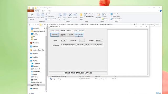The image size is (168, 94).
Task: Open the New item dropdown
Action: coord(88,14)
